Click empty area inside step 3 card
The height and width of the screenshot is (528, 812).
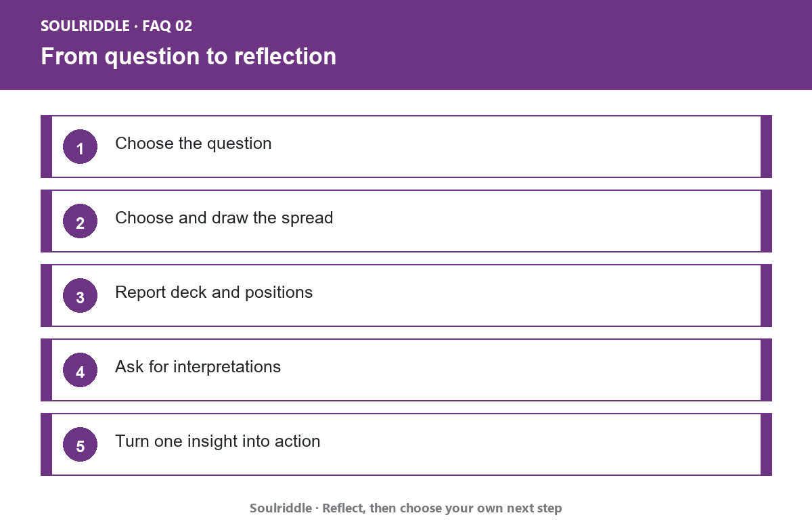pyautogui.click(x=541, y=295)
